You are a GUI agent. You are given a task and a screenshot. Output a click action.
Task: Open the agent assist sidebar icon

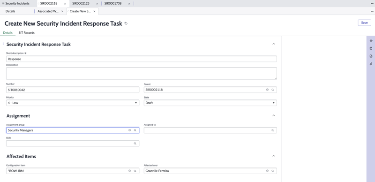click(x=371, y=41)
